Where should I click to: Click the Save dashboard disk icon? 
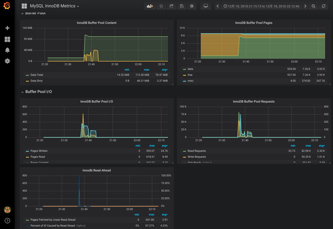[181, 6]
